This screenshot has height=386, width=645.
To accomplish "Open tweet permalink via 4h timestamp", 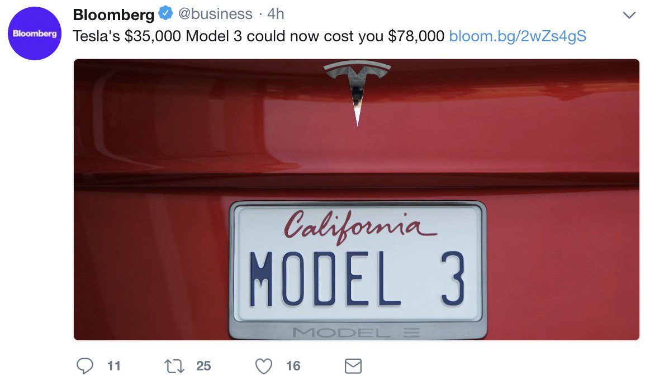I will [x=276, y=14].
